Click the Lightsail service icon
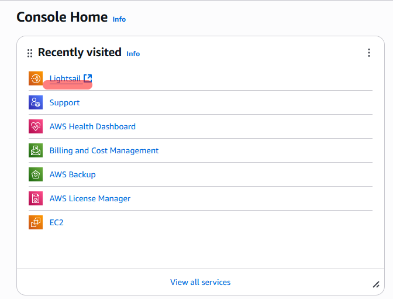The image size is (393, 299). pyautogui.click(x=36, y=78)
